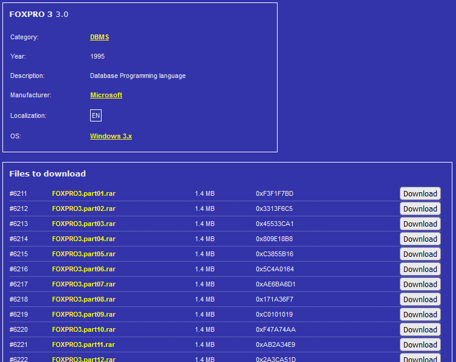The height and width of the screenshot is (362, 456).
Task: Select checksum text 0x171A36F7
Action: 275,299
